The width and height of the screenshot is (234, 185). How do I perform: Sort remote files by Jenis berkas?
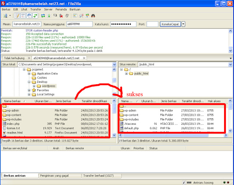169,101
